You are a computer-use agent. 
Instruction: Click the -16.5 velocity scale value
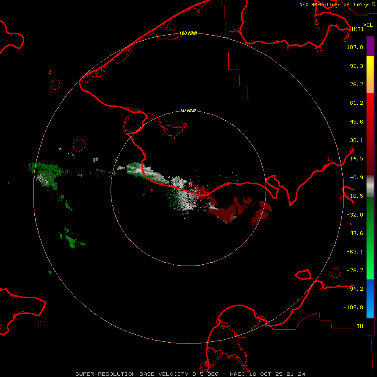355,196
